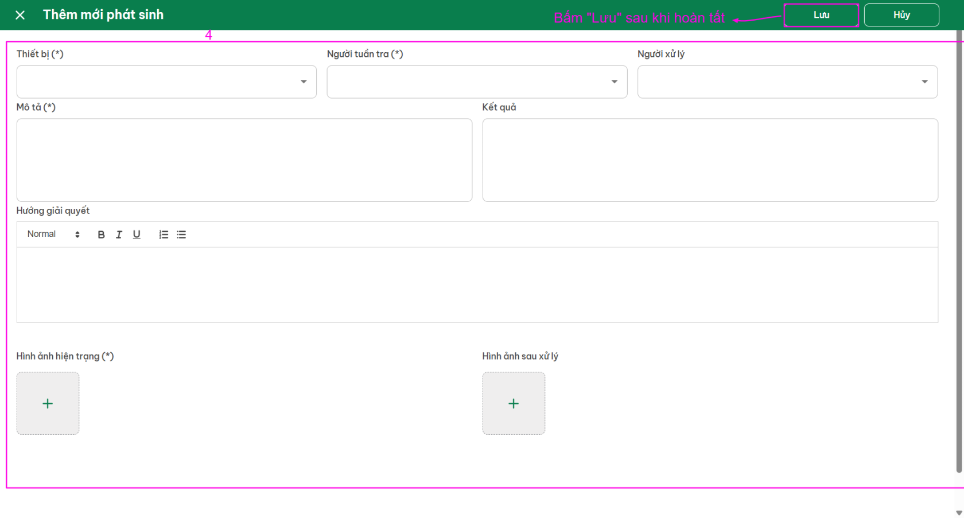This screenshot has height=518, width=964.
Task: Toggle bold formatting in the editor
Action: coord(101,235)
